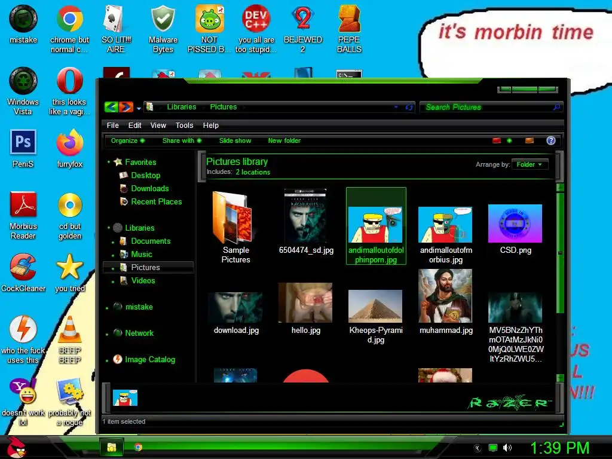
Task: Select Videos library
Action: (x=143, y=281)
